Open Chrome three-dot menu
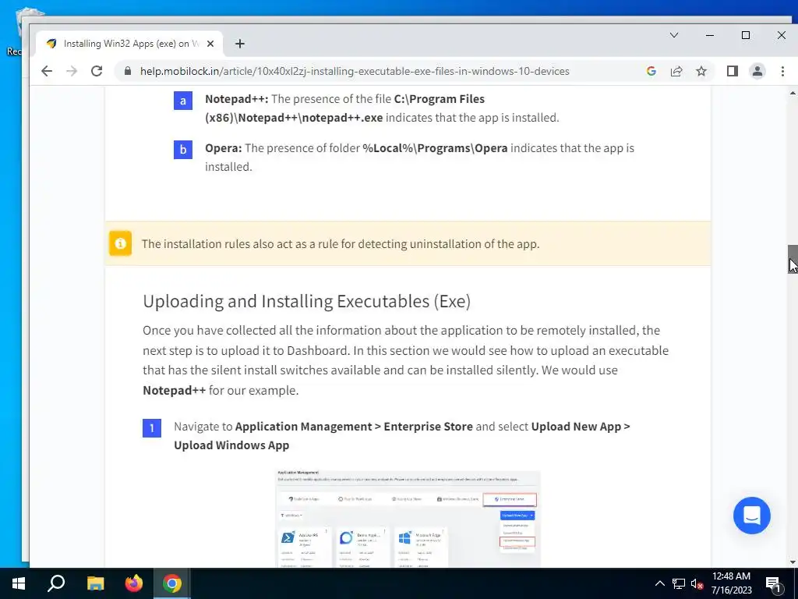The image size is (798, 599). [x=782, y=71]
